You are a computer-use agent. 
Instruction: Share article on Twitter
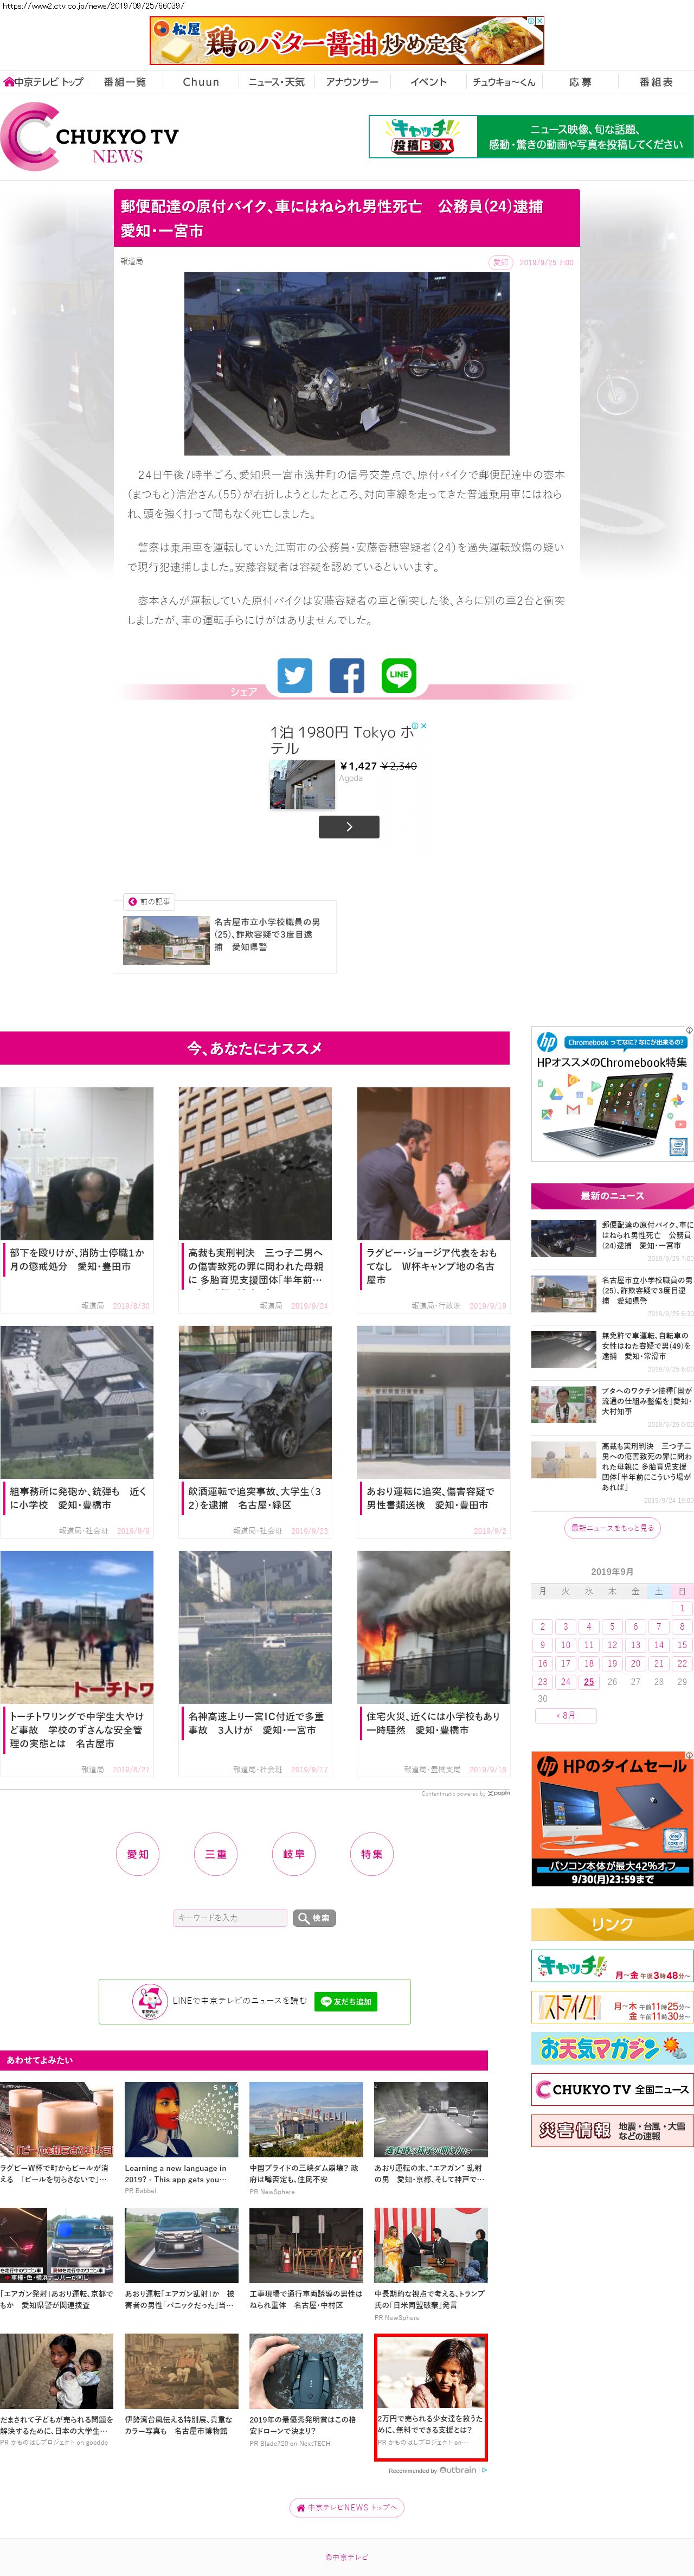click(x=294, y=676)
